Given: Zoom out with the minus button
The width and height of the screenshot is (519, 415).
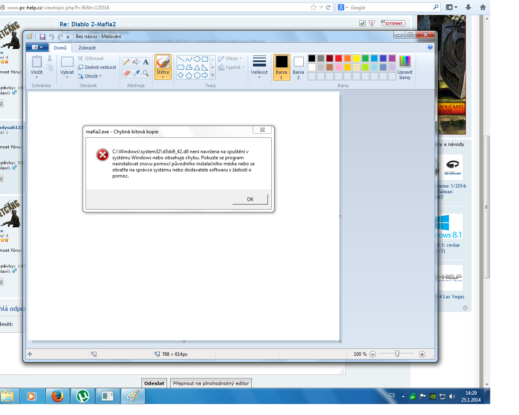Looking at the screenshot, I should coord(373,354).
